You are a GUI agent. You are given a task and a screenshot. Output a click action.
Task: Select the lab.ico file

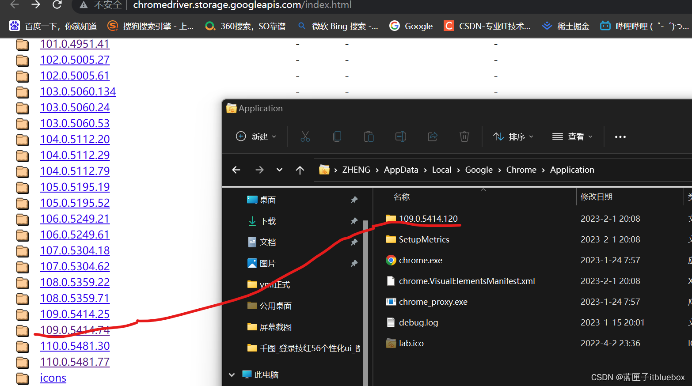click(x=411, y=343)
